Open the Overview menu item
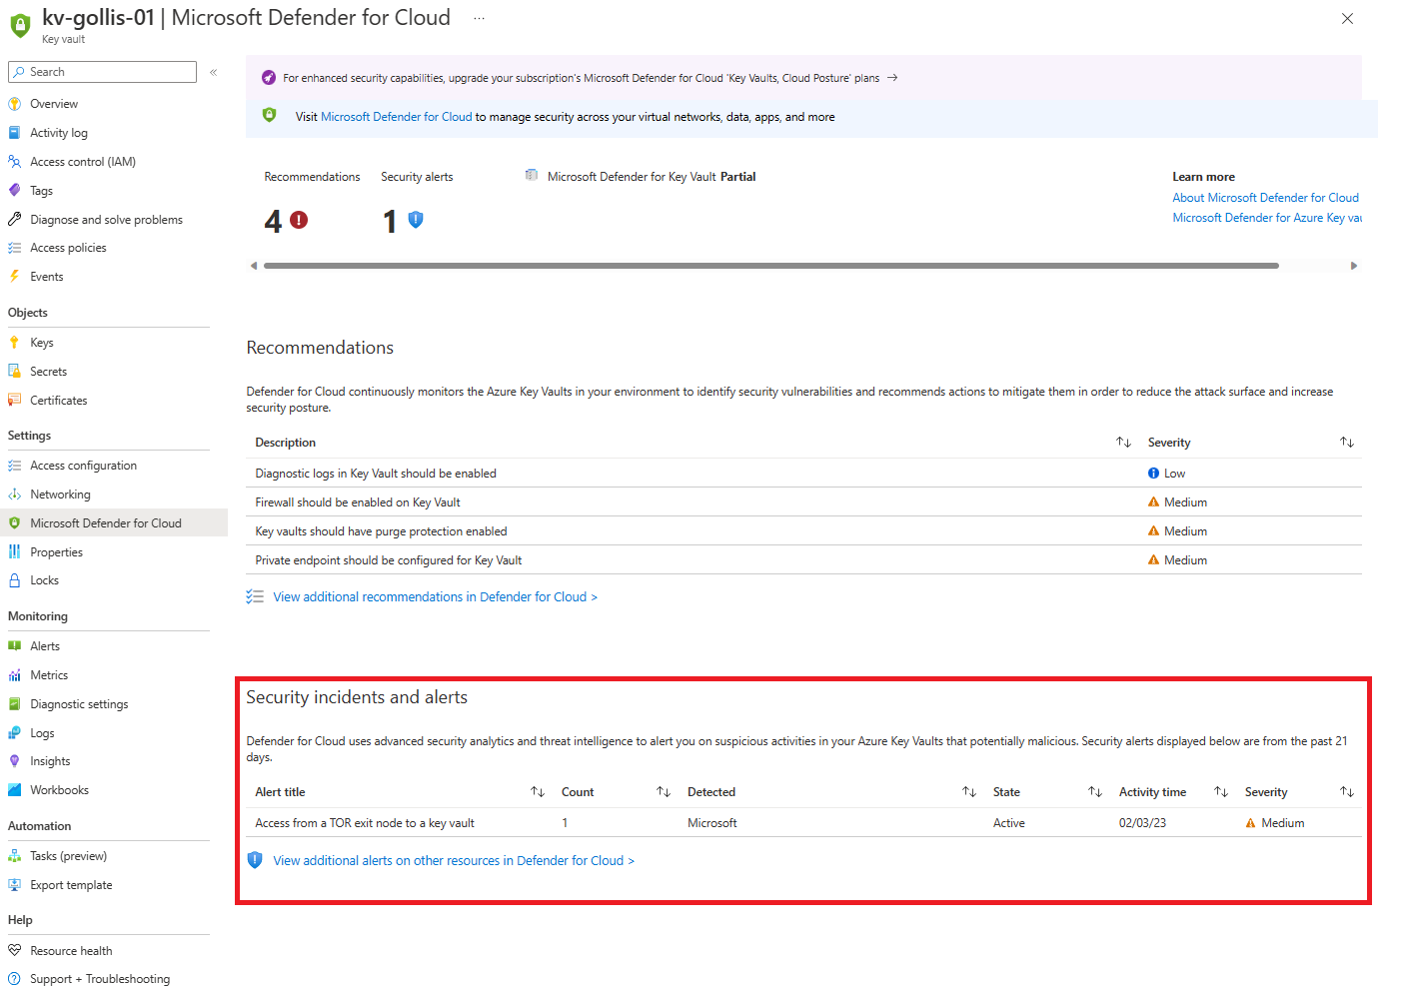This screenshot has height=988, width=1403. click(54, 104)
